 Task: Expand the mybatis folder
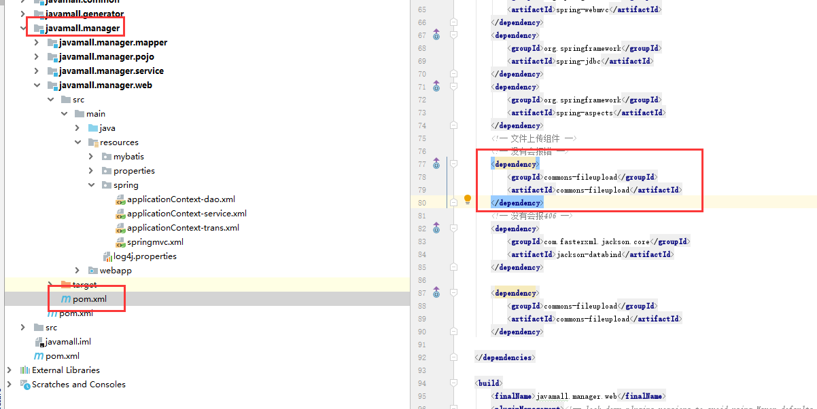tap(91, 157)
